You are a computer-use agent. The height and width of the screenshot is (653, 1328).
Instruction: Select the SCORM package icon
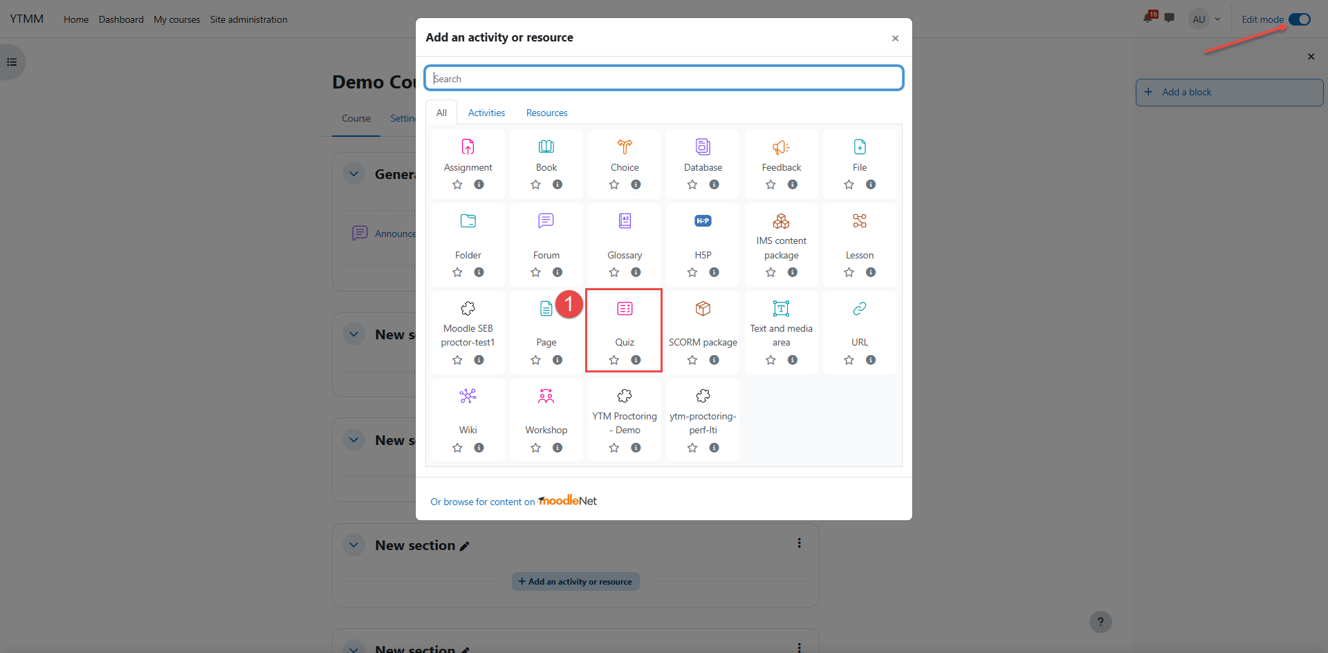[703, 308]
